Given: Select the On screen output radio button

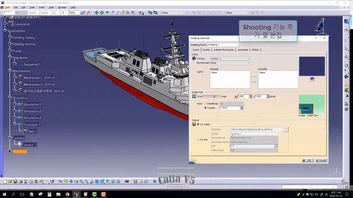Looking at the screenshot, I should click(198, 124).
